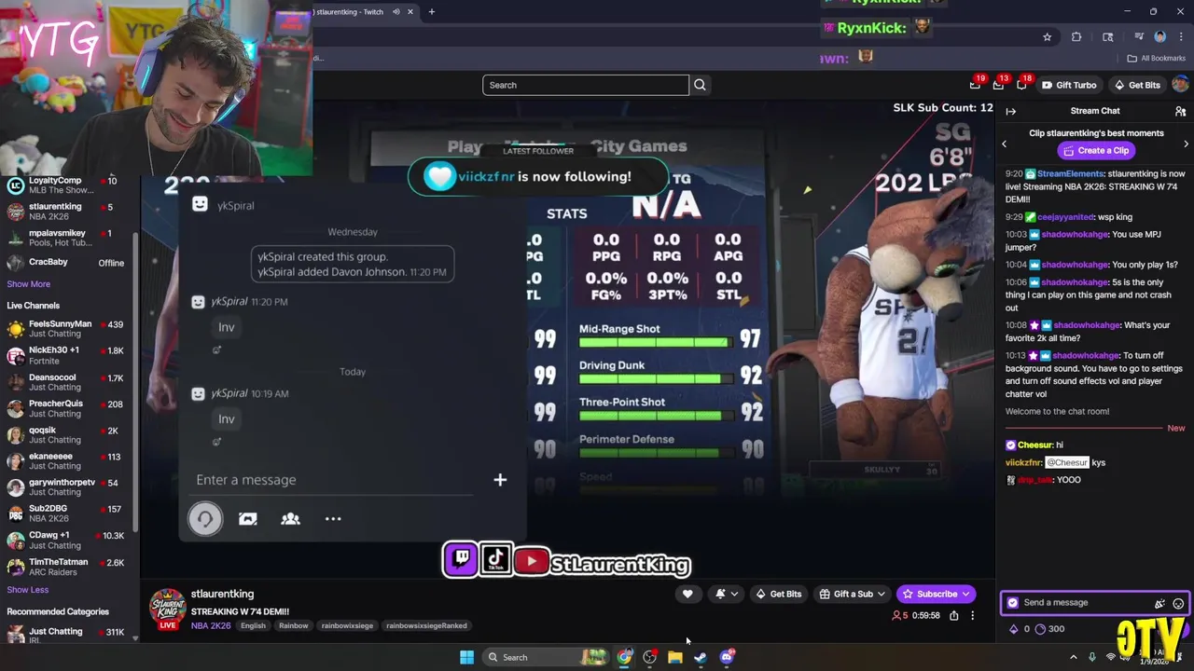
Task: Click the rainbowsixsiegeRanked tag
Action: 426,625
